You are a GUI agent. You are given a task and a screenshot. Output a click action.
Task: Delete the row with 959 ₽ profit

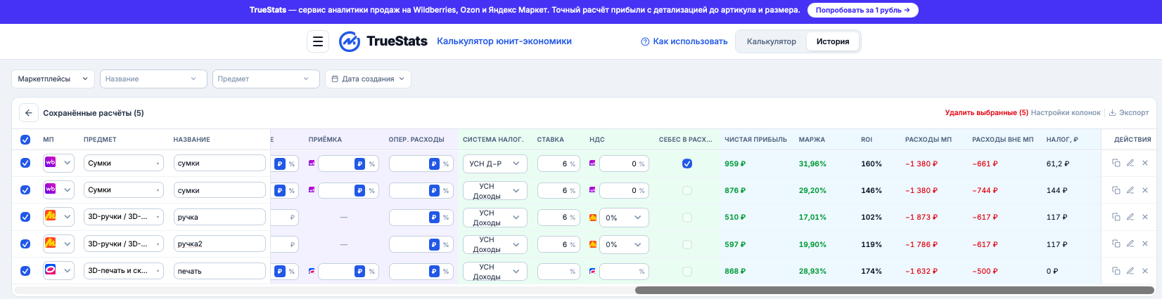(1144, 163)
